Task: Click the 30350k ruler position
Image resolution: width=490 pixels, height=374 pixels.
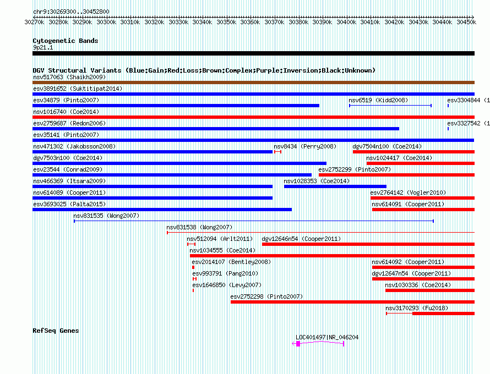Action: pos(226,22)
